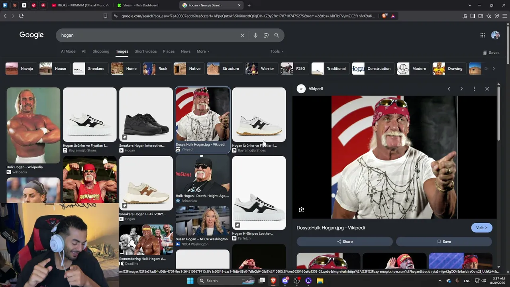The width and height of the screenshot is (510, 287).
Task: Share the previewed image
Action: pyautogui.click(x=345, y=242)
